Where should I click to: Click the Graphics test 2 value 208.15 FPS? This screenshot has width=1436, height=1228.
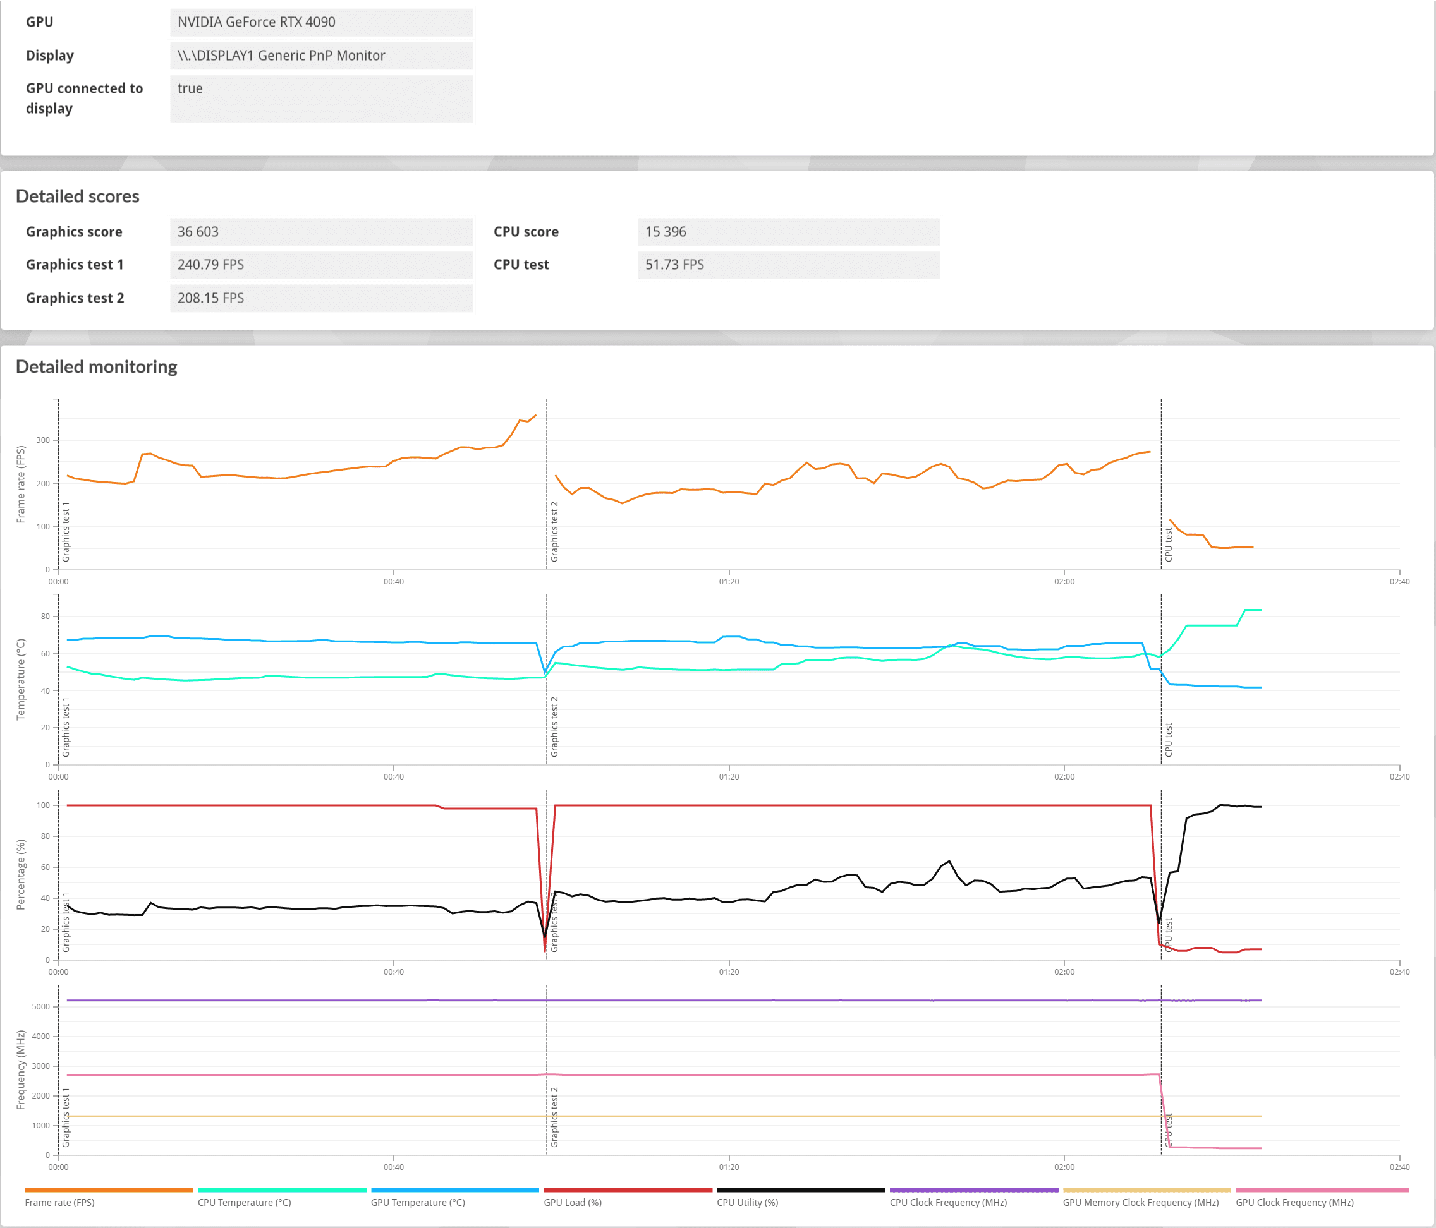click(322, 298)
